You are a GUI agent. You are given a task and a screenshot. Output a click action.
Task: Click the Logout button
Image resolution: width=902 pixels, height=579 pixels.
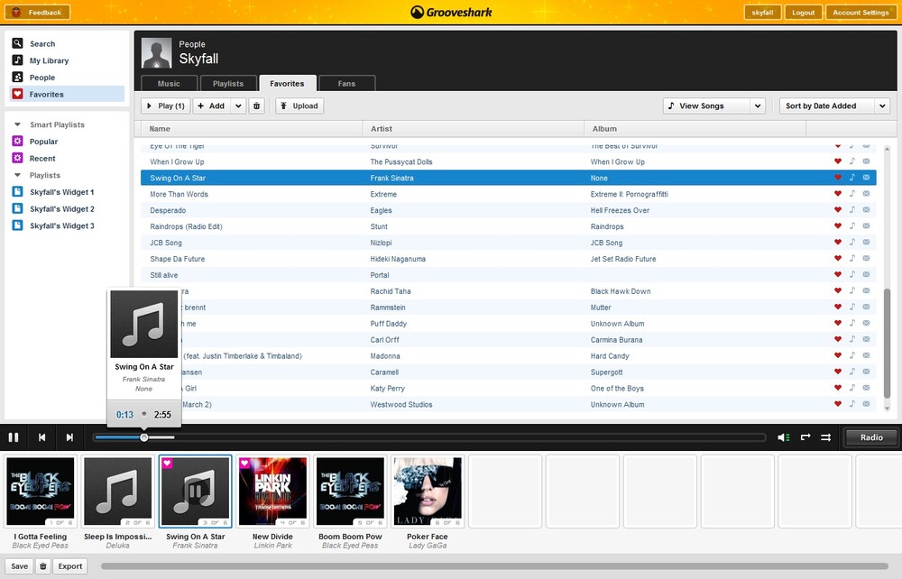pyautogui.click(x=803, y=12)
